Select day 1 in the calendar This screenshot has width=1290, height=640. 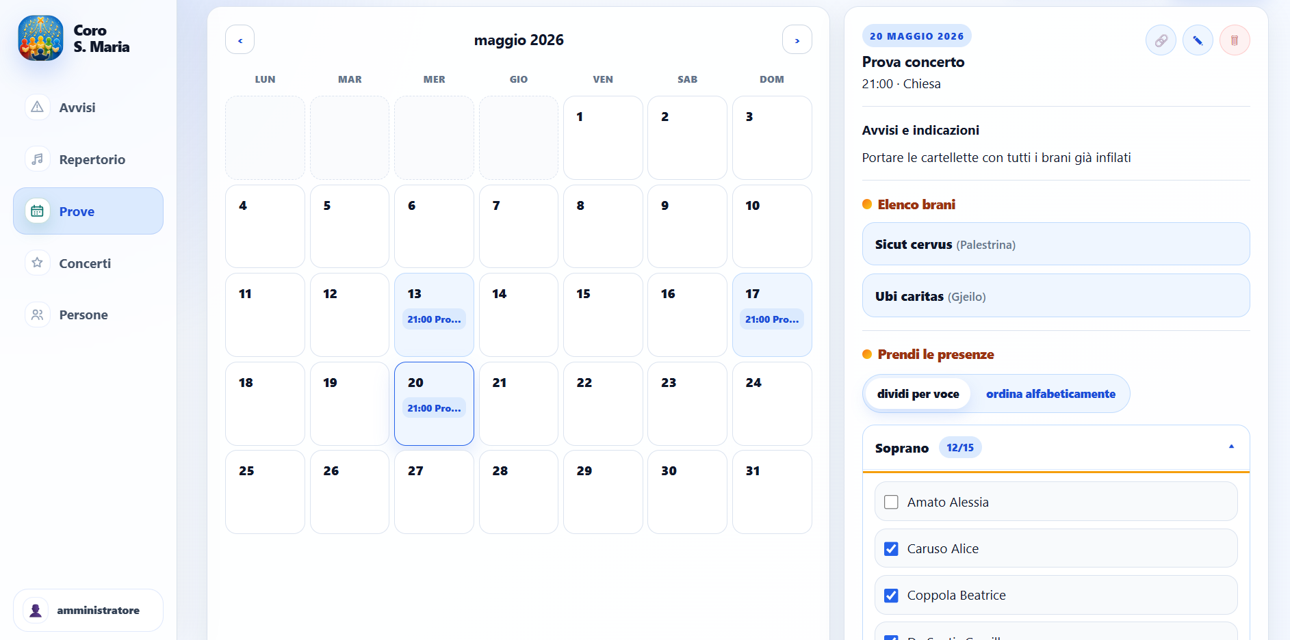603,137
